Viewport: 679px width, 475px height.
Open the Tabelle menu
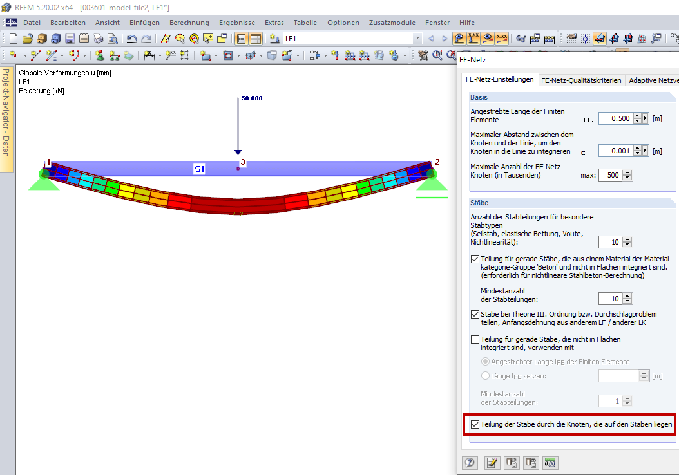(305, 23)
